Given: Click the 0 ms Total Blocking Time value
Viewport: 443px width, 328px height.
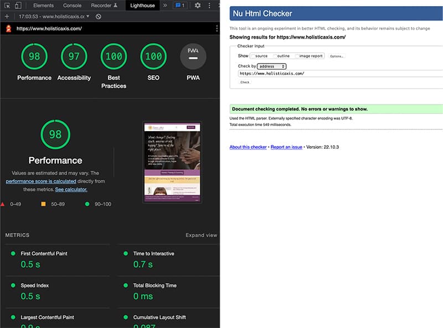Looking at the screenshot, I should coord(143,296).
